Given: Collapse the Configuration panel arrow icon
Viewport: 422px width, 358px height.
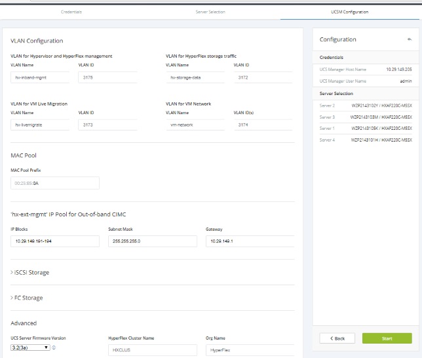Looking at the screenshot, I should pos(410,39).
